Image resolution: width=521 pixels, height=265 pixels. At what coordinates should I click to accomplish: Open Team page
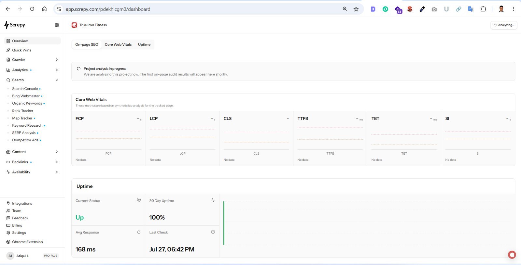tap(17, 211)
